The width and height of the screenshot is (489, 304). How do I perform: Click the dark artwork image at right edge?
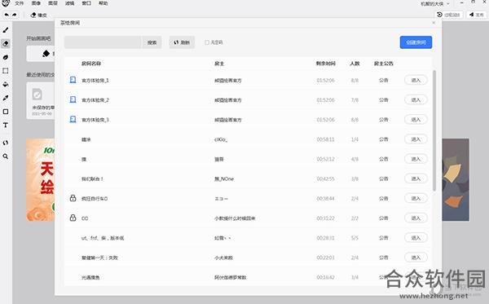(456, 180)
